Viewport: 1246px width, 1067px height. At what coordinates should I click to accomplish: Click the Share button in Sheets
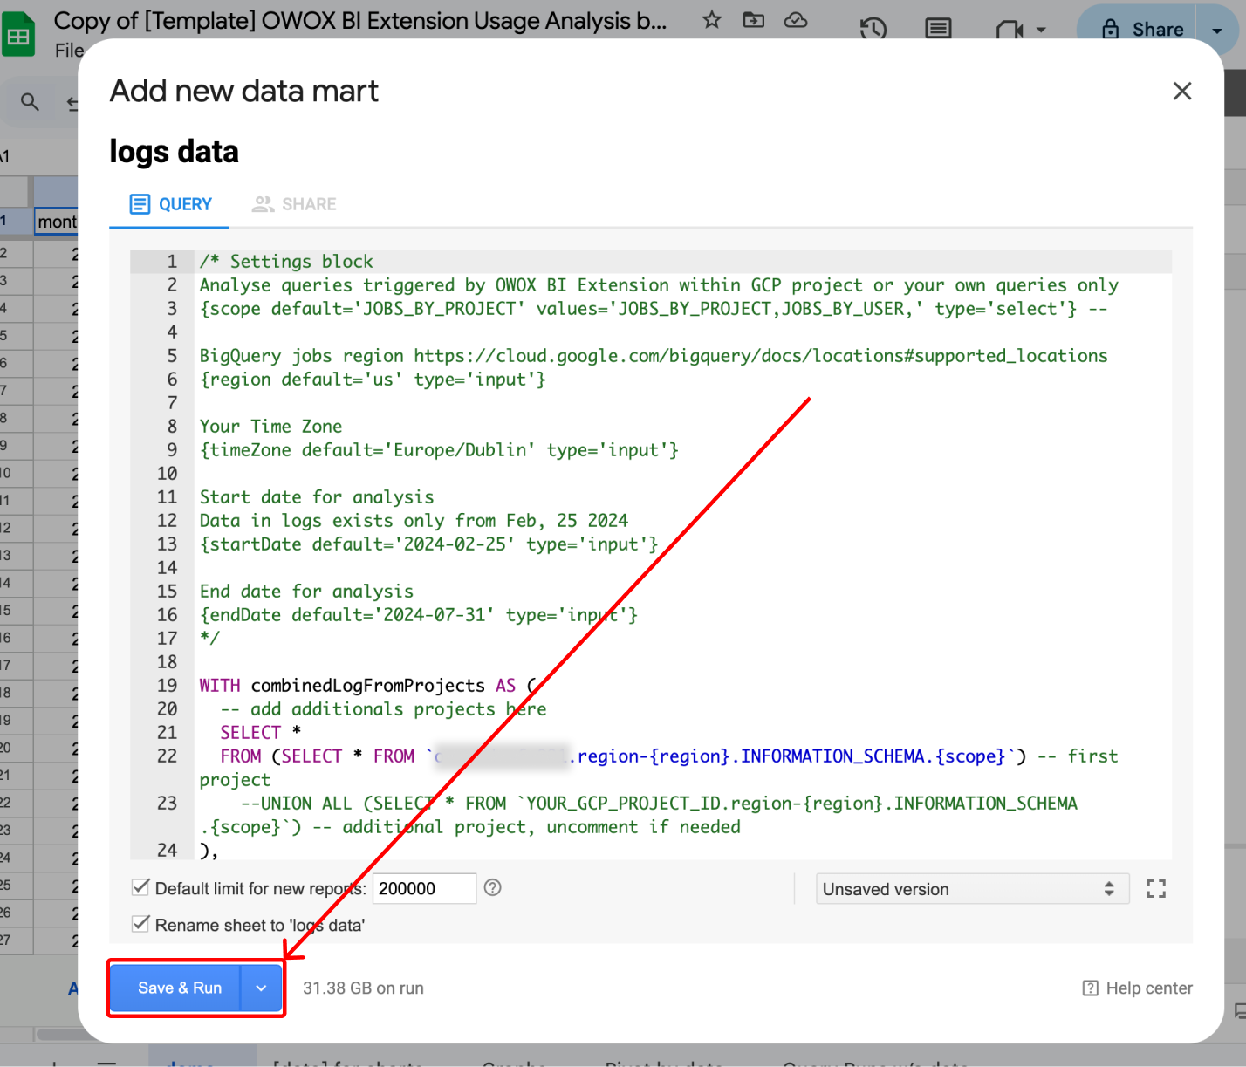(1142, 29)
